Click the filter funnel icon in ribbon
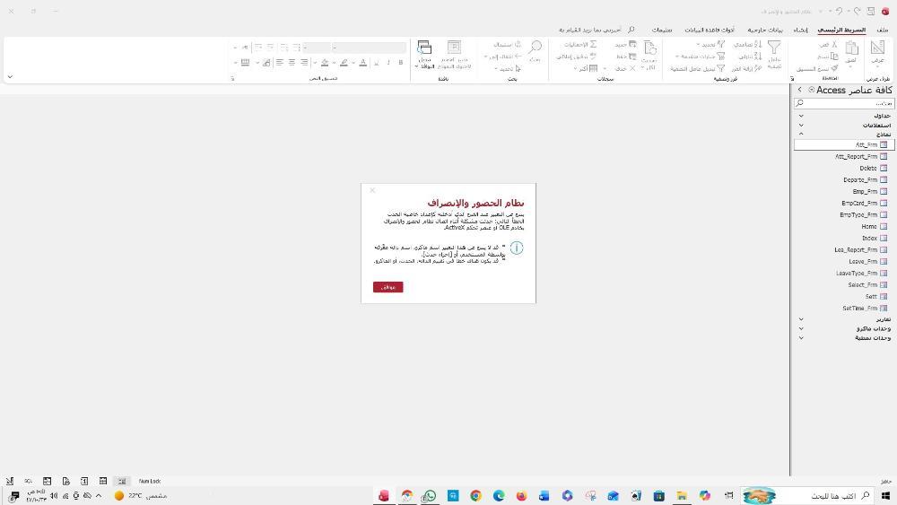The width and height of the screenshot is (897, 505). pyautogui.click(x=773, y=48)
